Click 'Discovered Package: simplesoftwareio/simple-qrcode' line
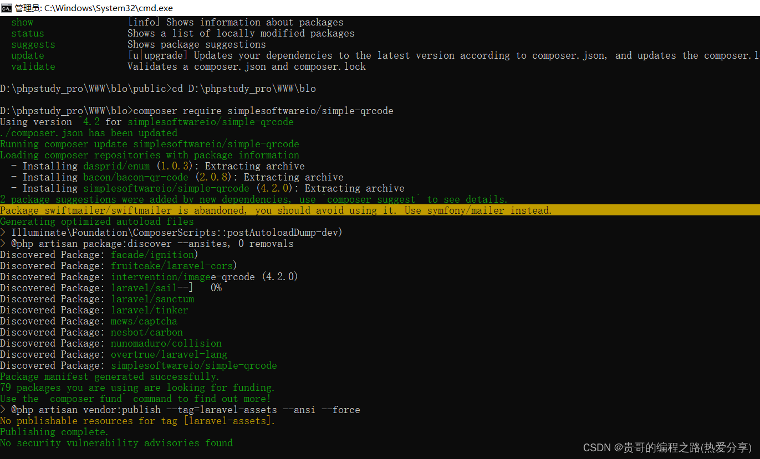Screen dimensions: 760x459 click(139, 365)
